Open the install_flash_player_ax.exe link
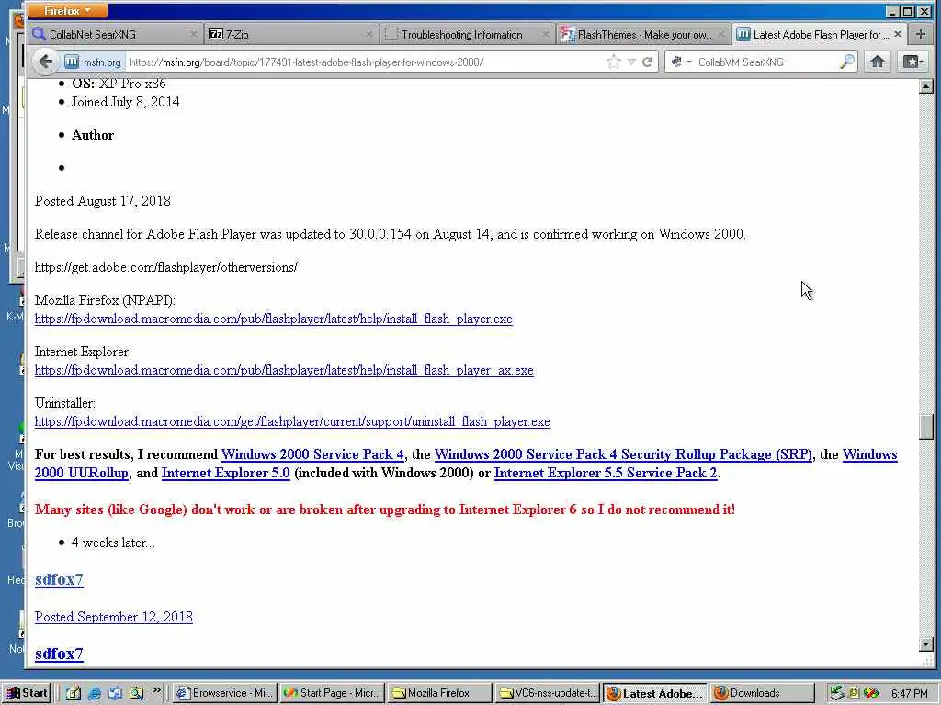This screenshot has height=705, width=941. click(x=284, y=371)
